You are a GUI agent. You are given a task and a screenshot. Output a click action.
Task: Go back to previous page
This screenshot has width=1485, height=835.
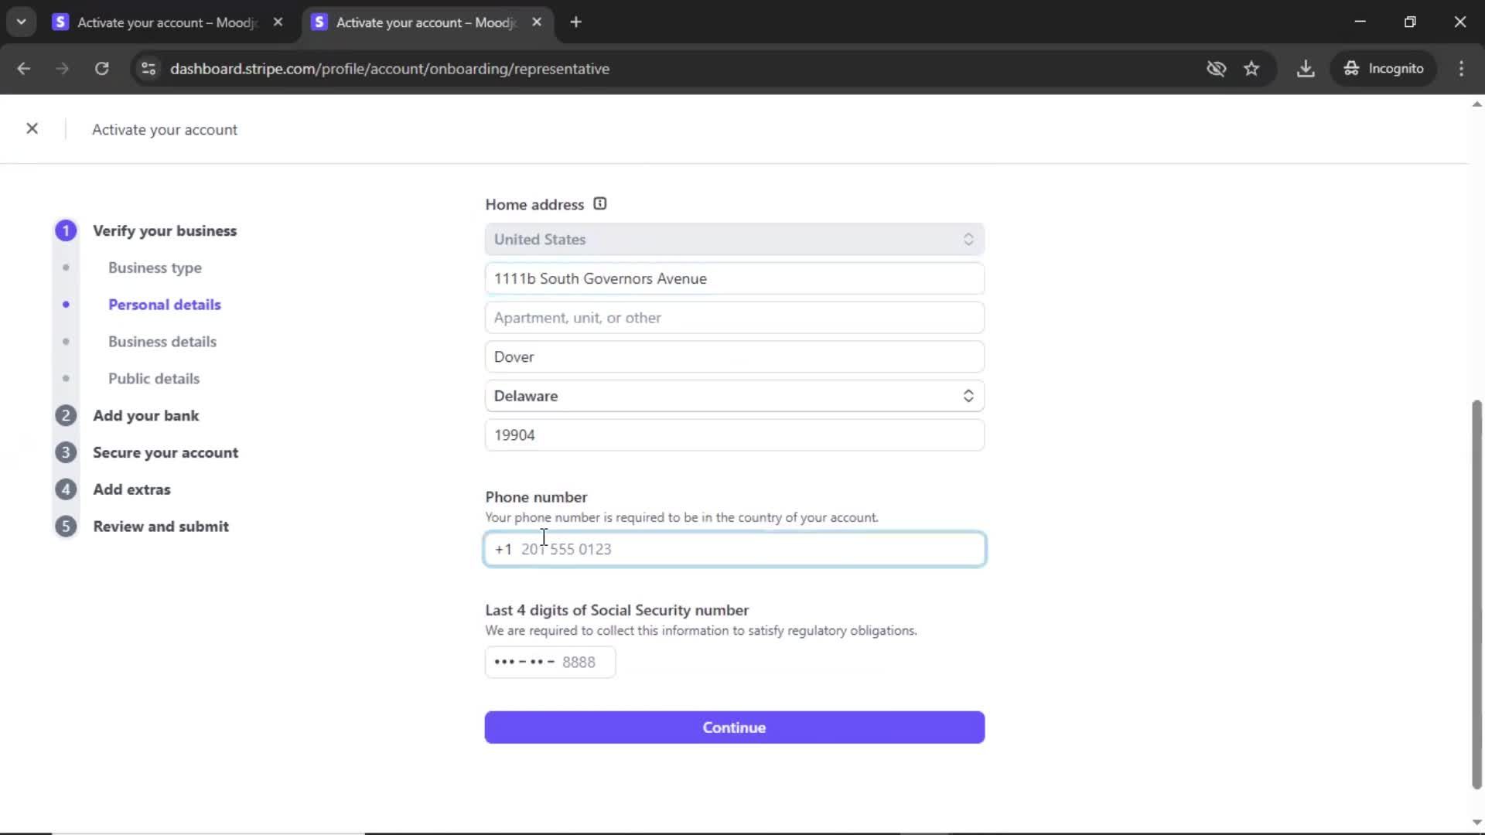click(x=24, y=69)
